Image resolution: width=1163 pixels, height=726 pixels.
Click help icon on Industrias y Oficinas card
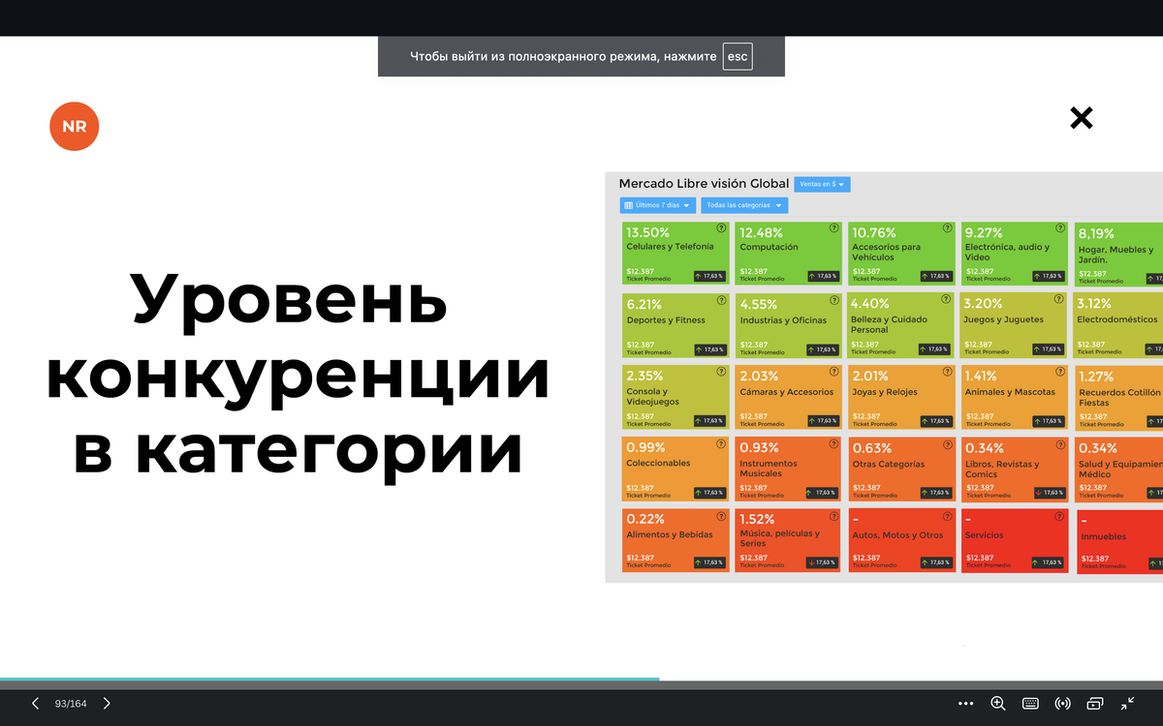pyautogui.click(x=834, y=299)
